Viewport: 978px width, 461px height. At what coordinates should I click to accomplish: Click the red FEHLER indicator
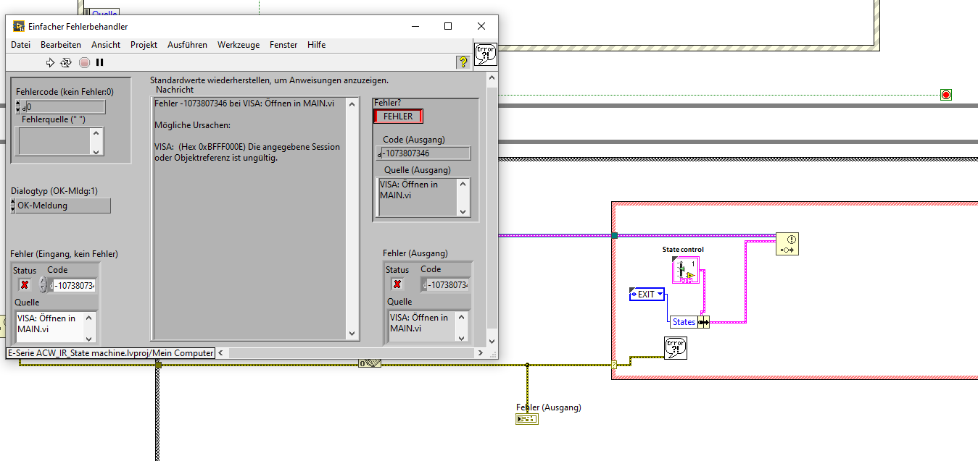[398, 117]
